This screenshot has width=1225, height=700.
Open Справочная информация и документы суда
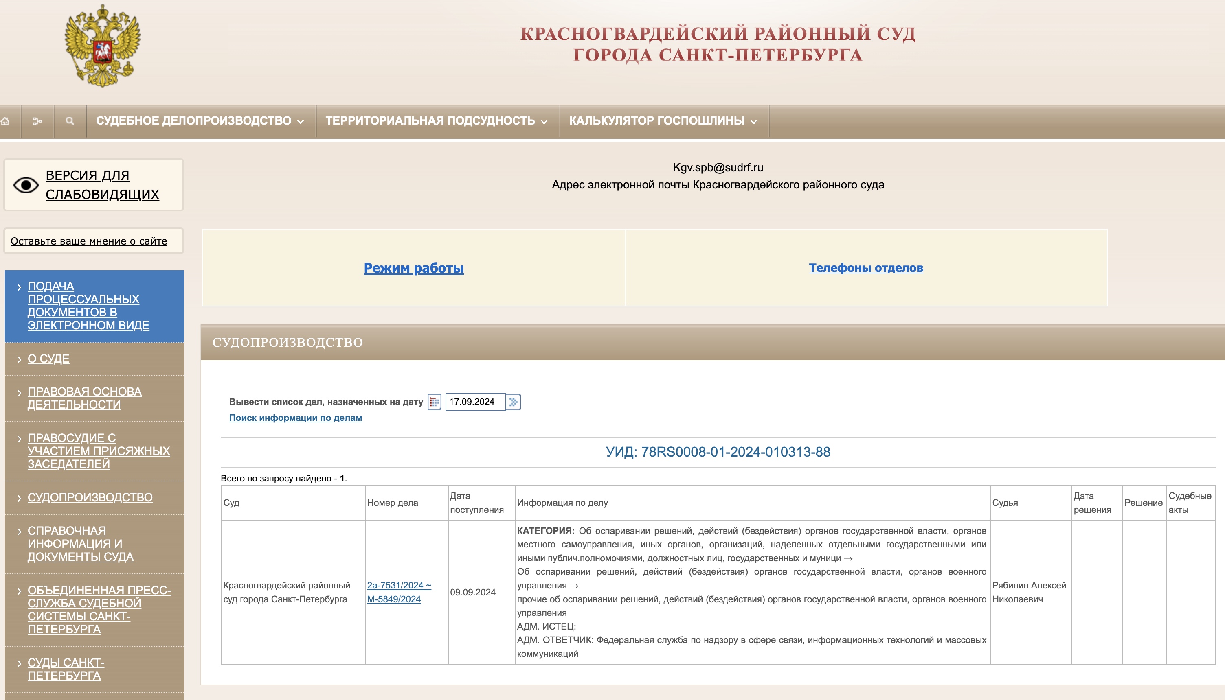point(80,544)
